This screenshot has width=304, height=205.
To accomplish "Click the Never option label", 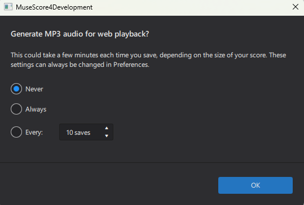I will [x=34, y=89].
